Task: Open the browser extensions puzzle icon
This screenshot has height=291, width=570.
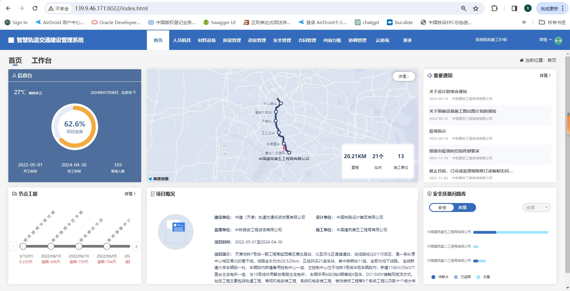Action: [x=494, y=8]
